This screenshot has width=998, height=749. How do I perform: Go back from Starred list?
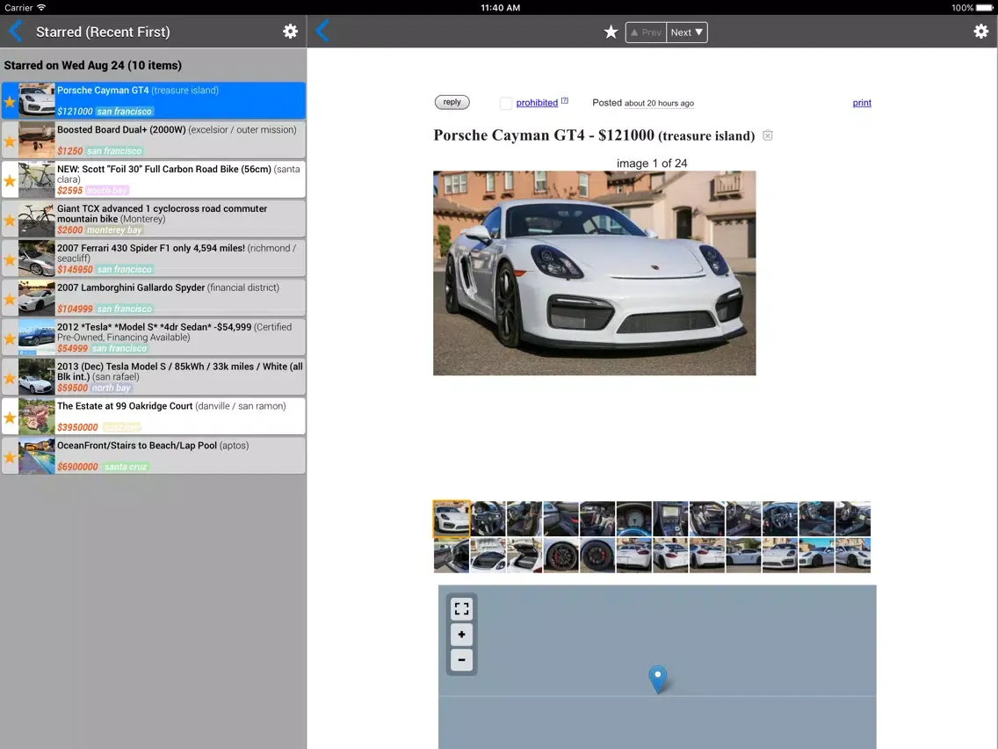15,32
